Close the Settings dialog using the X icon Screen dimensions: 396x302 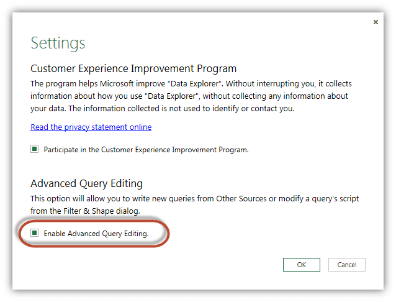click(x=376, y=22)
